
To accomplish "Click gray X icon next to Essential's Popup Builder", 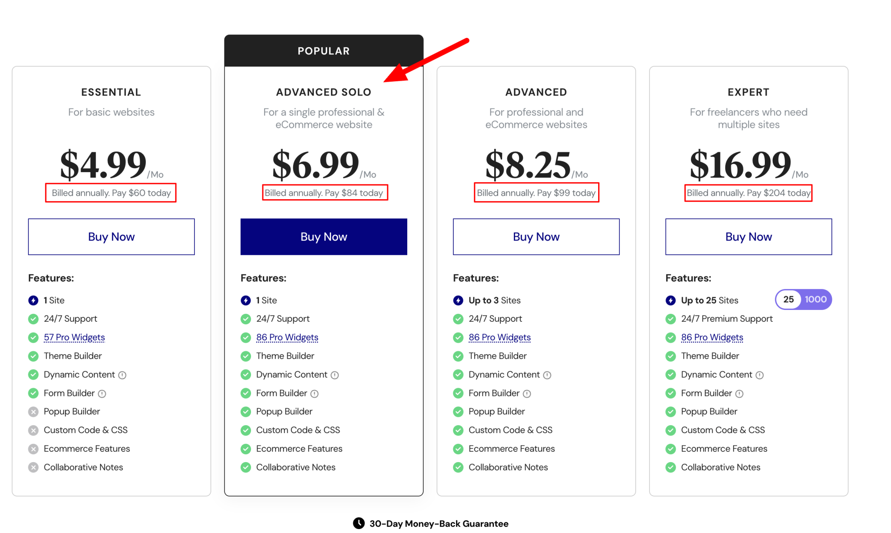I will coord(33,411).
